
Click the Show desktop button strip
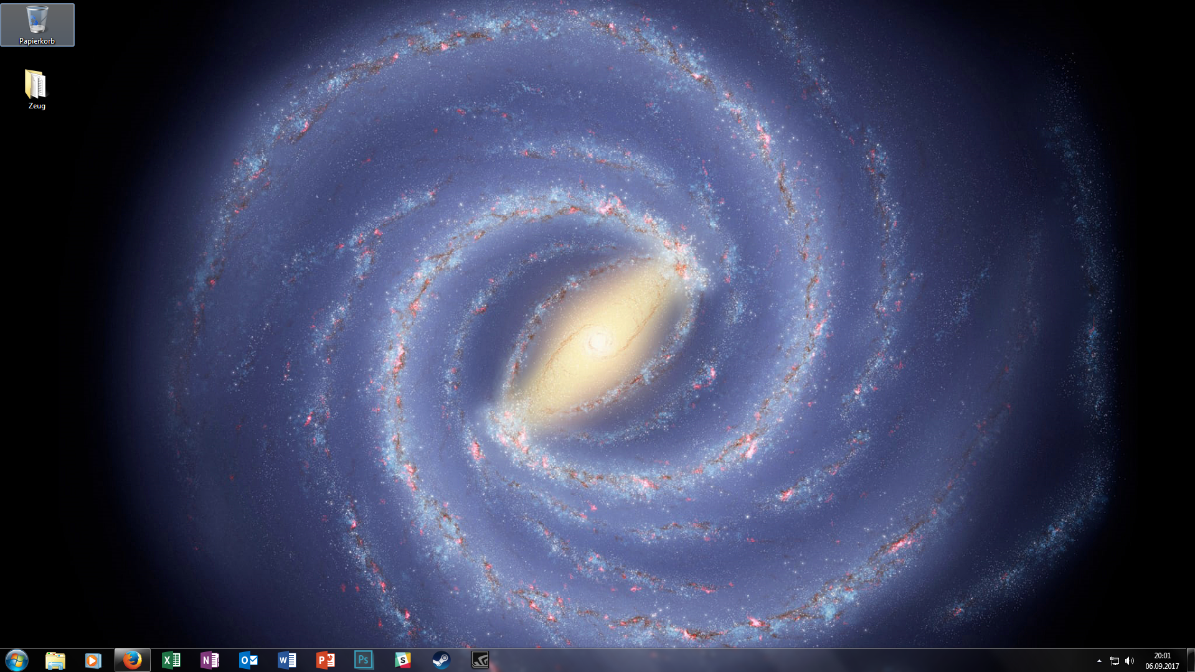(1190, 660)
